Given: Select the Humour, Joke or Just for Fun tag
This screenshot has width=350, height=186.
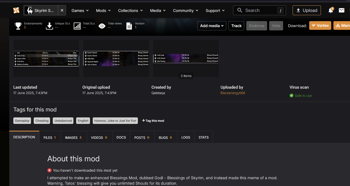Looking at the screenshot, I should pyautogui.click(x=115, y=121).
